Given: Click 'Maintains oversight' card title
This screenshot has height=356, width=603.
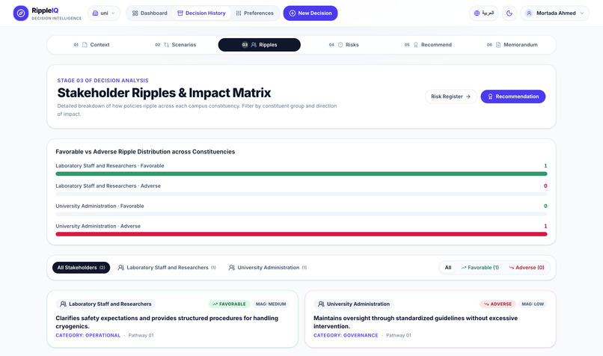Looking at the screenshot, I should pos(415,322).
